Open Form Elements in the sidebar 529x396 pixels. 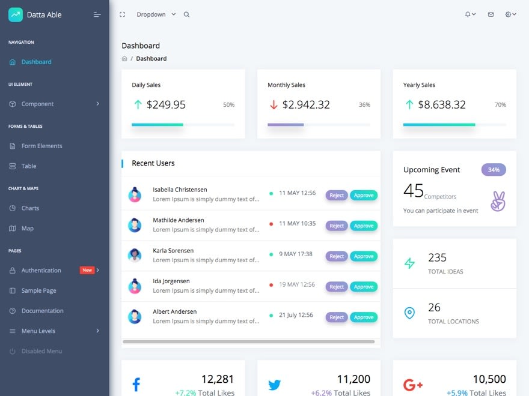tap(41, 146)
